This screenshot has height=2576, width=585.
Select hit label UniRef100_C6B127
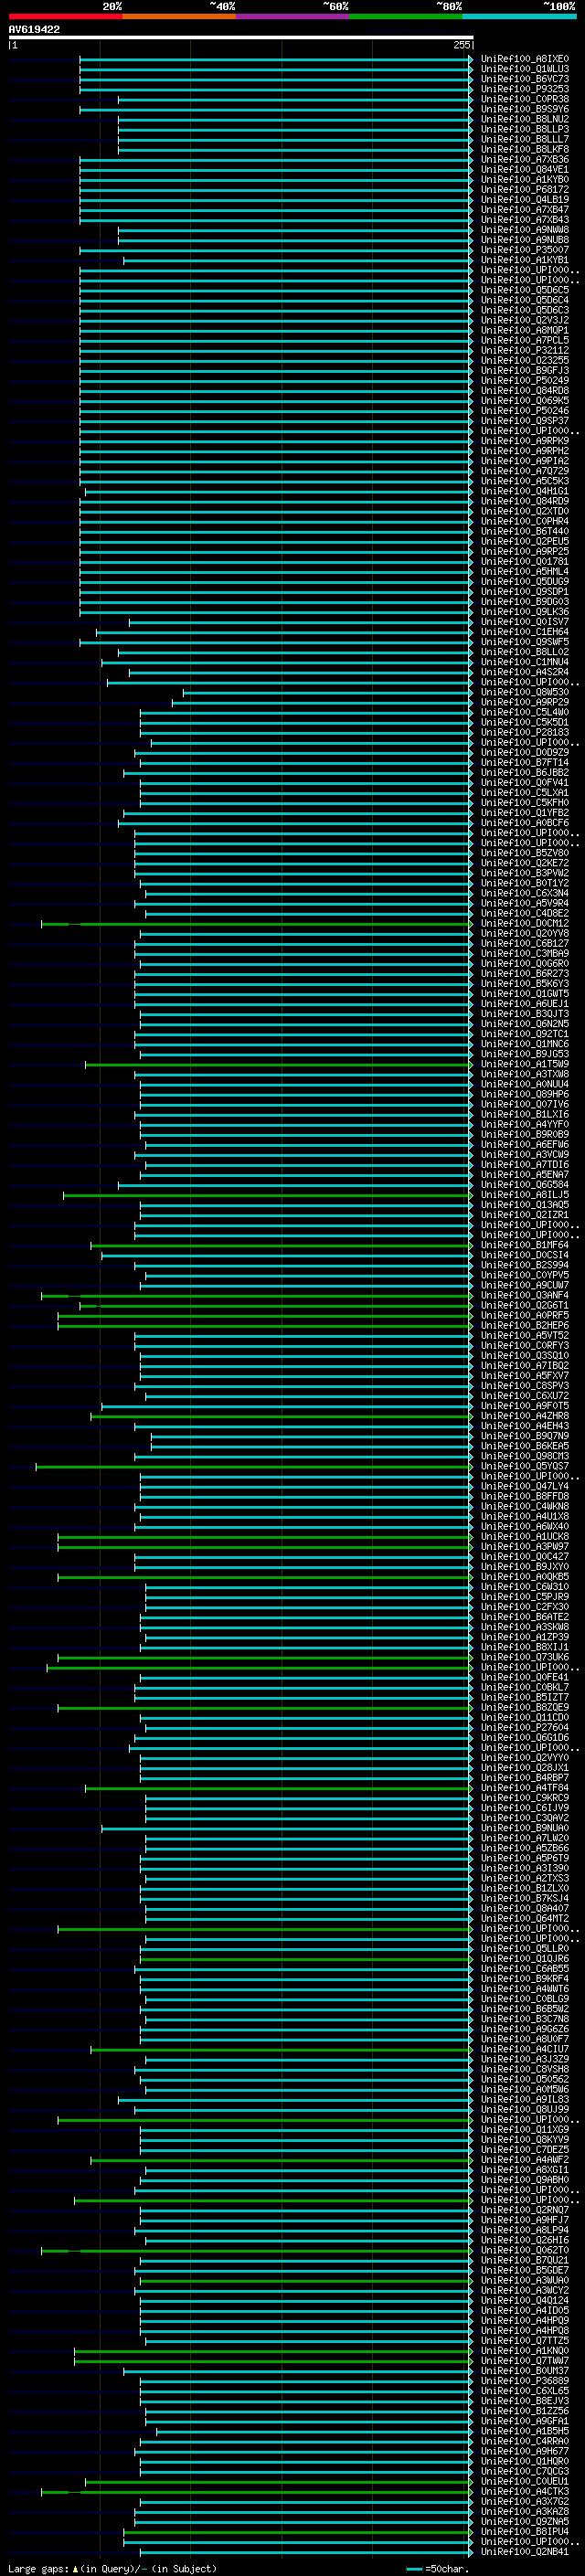pyautogui.click(x=524, y=943)
